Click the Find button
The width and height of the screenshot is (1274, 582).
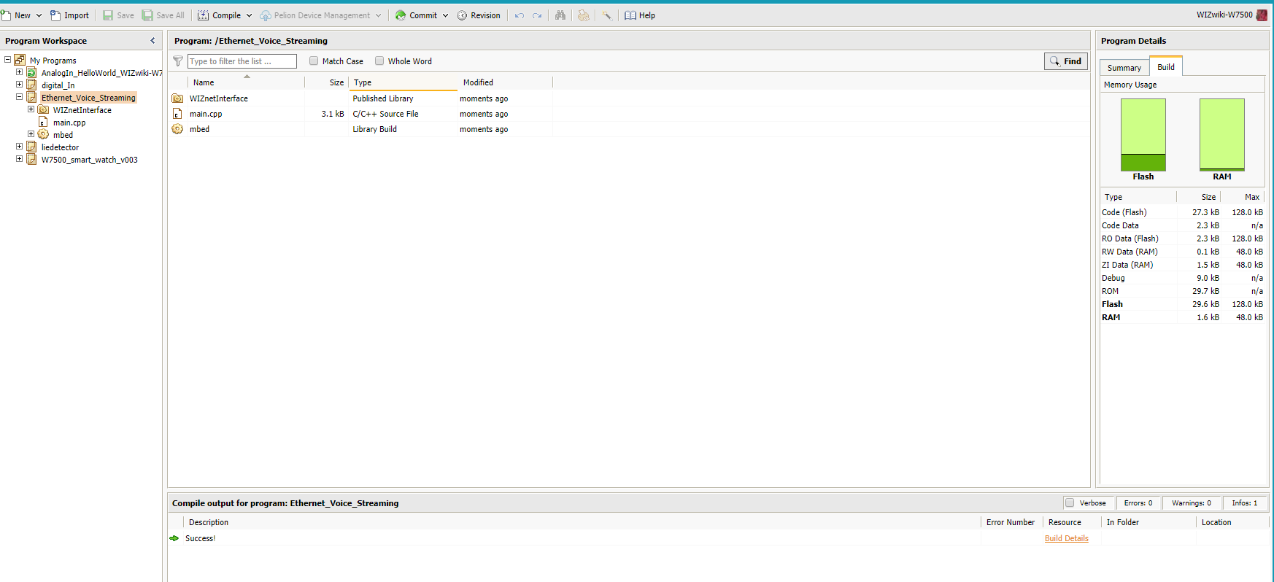(1066, 61)
